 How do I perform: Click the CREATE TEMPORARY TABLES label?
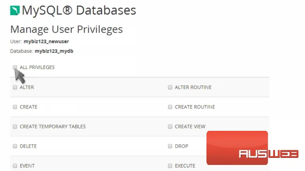pos(53,127)
